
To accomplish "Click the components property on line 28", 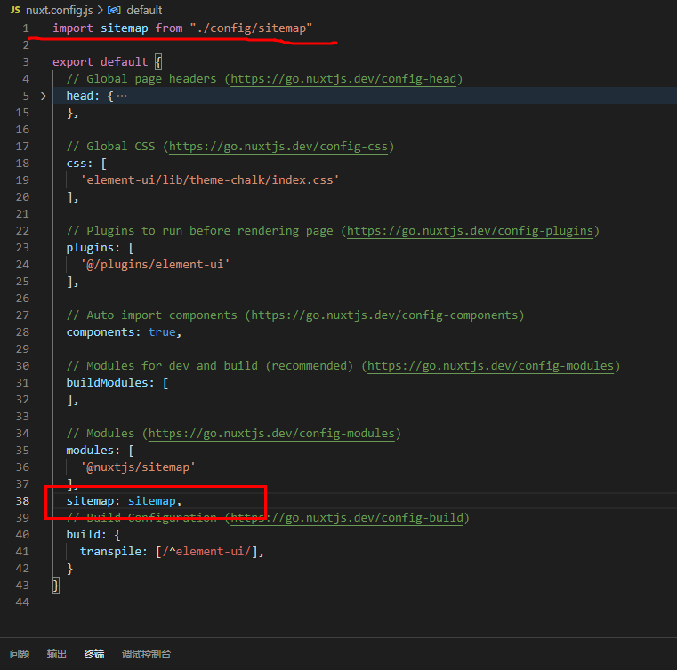I will click(101, 332).
